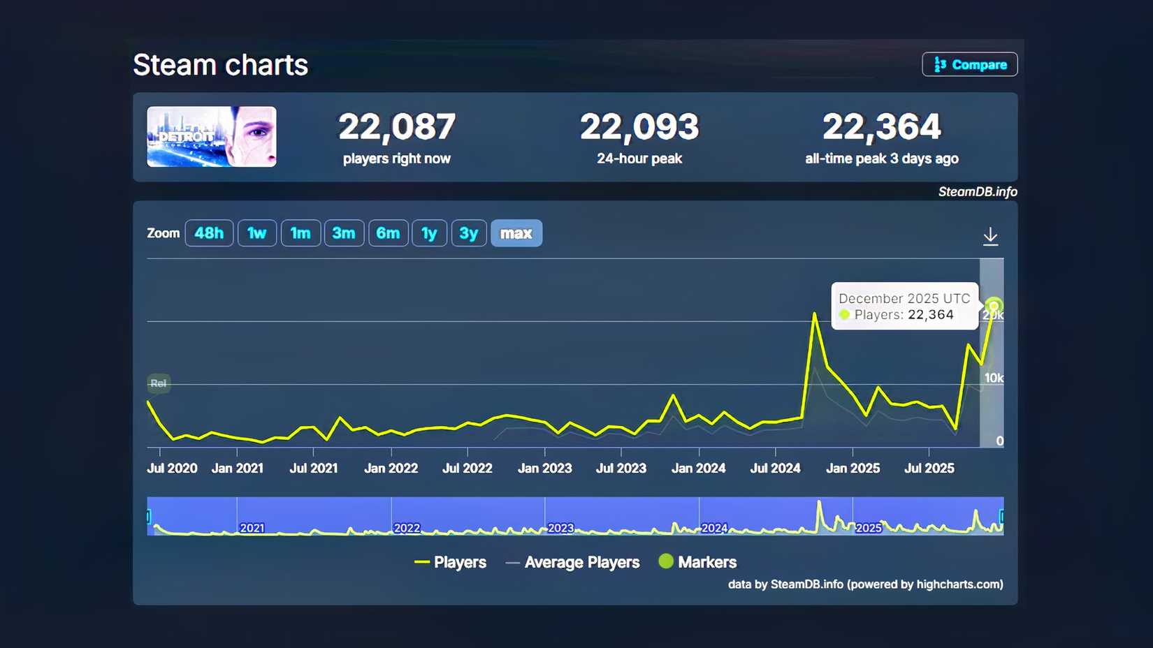Click the Markers legend dot
This screenshot has height=648, width=1153.
[667, 561]
